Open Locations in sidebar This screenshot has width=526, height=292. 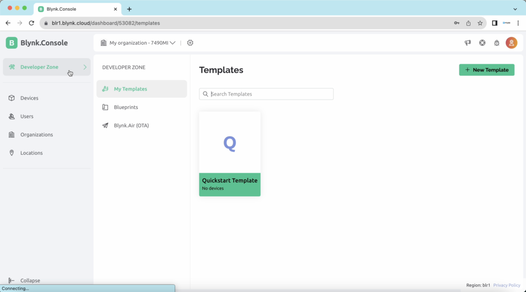point(31,153)
